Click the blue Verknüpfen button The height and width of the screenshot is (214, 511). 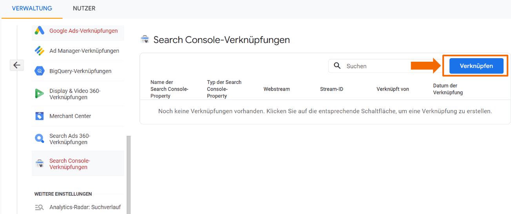tap(476, 66)
